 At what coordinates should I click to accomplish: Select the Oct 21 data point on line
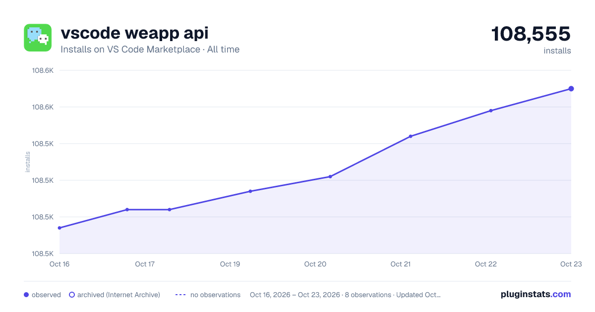(411, 136)
